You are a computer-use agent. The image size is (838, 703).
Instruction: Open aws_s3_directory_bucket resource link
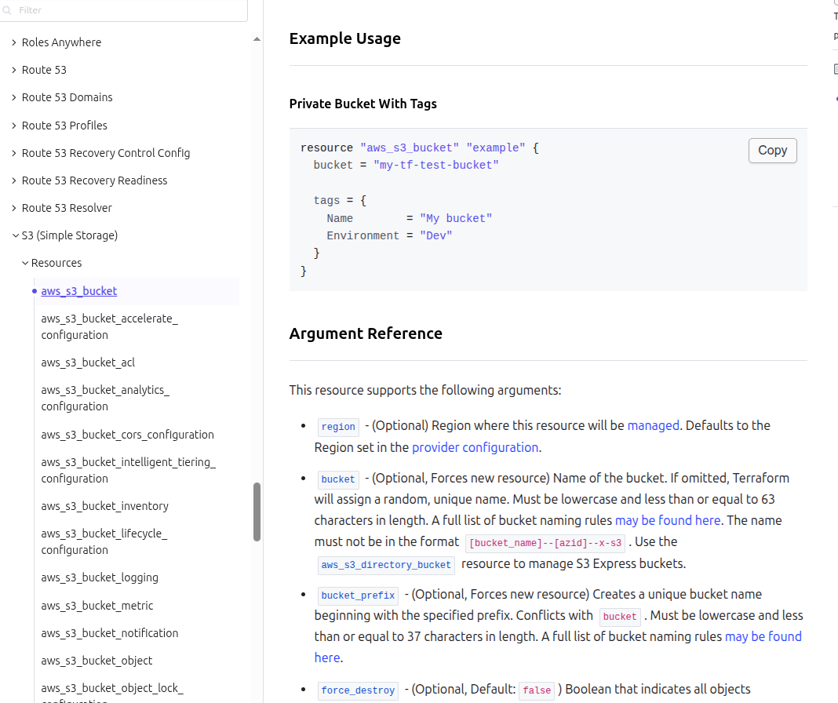pyautogui.click(x=386, y=565)
